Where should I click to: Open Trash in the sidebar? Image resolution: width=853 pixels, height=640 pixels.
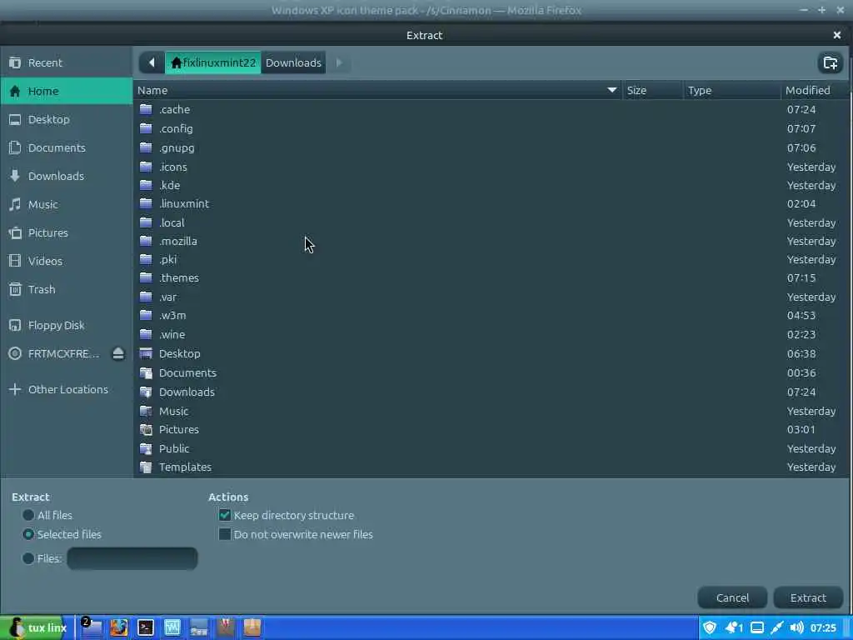pyautogui.click(x=67, y=289)
